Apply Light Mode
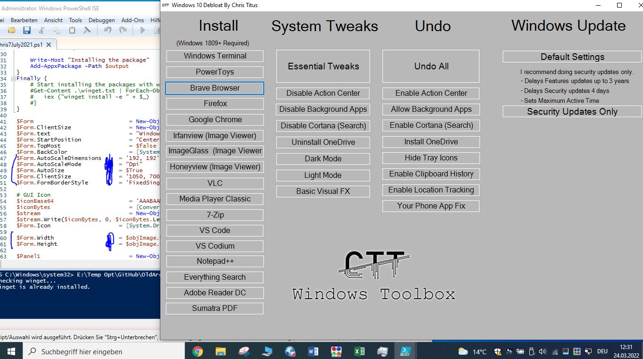 coord(323,175)
